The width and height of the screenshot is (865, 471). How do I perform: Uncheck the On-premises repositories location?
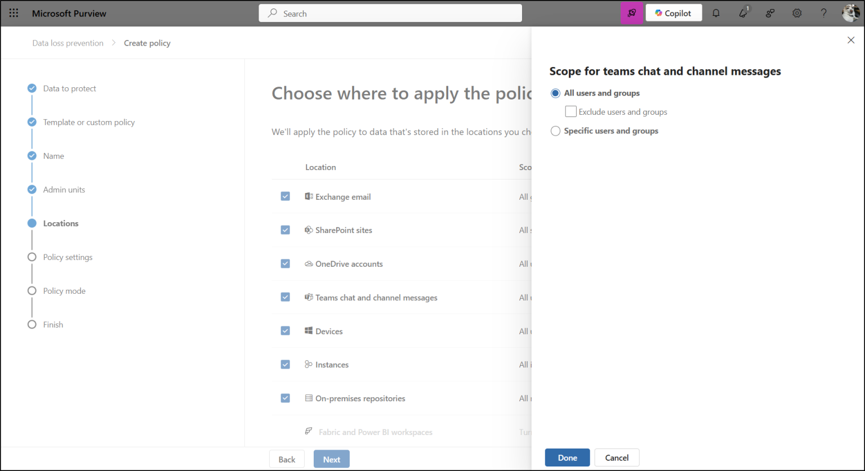click(x=285, y=398)
